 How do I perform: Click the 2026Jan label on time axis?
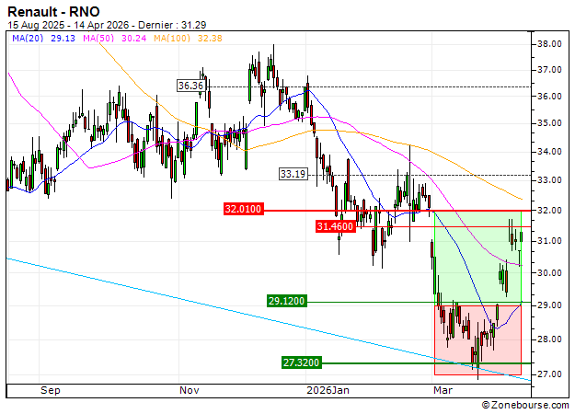(x=328, y=390)
